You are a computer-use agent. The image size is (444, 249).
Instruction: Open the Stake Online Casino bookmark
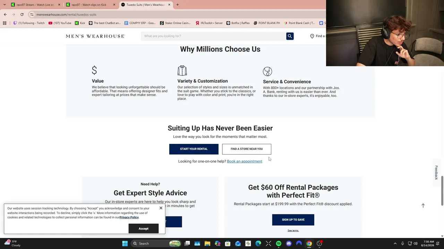175,23
